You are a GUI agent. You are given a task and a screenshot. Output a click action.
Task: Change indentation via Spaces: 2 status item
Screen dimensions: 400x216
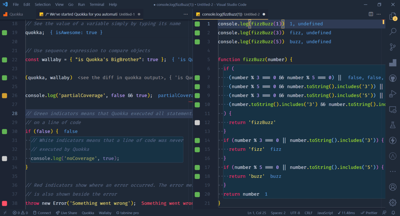[x=278, y=213]
